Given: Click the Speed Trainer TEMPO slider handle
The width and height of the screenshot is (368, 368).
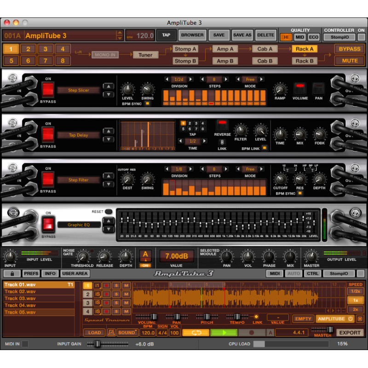Looking at the screenshot, I should [x=237, y=316].
